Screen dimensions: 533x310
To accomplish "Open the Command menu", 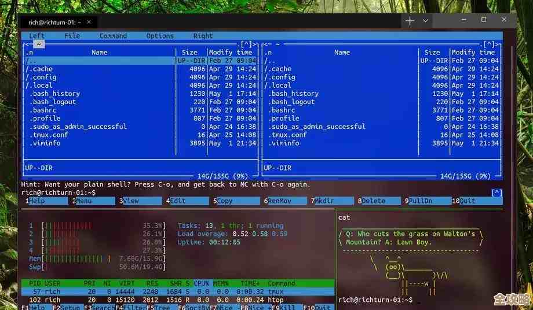I will click(x=113, y=36).
